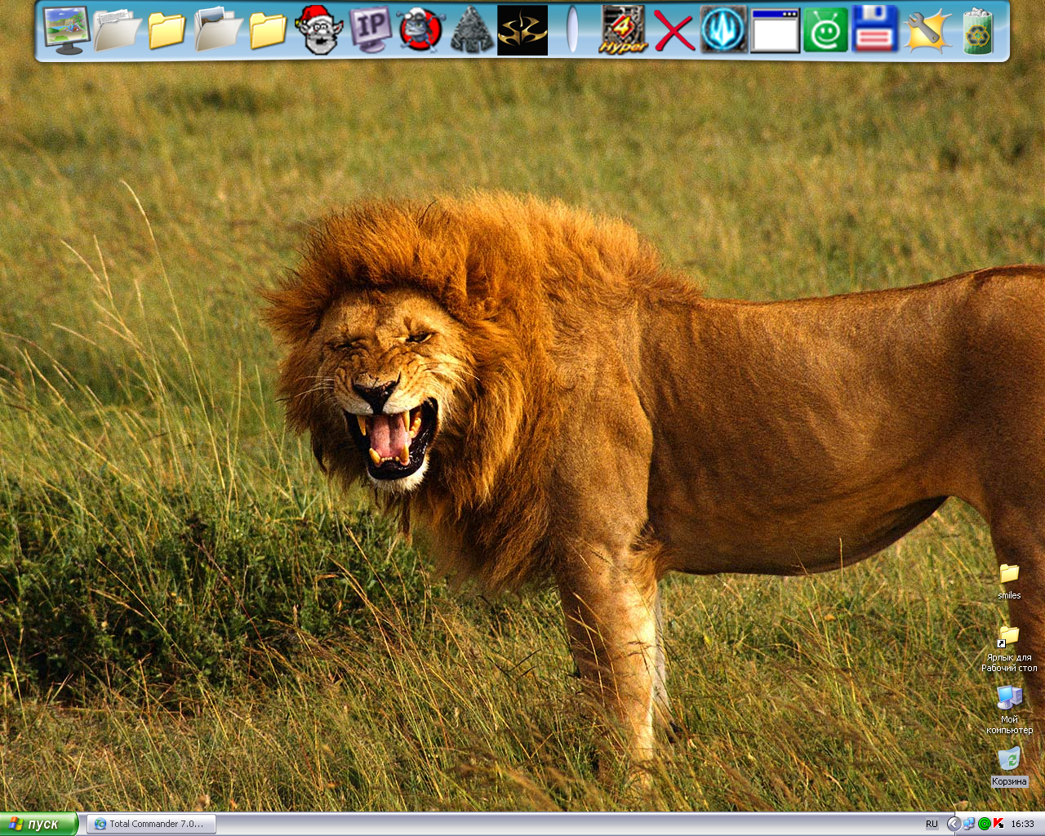Click the red X dock icon
The height and width of the screenshot is (836, 1045).
[674, 30]
